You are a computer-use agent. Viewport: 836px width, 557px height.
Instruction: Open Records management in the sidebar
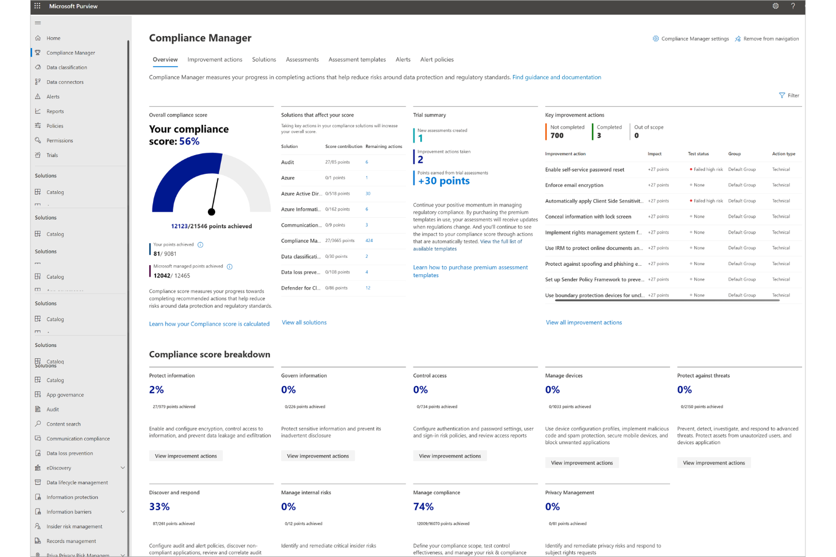pos(70,541)
